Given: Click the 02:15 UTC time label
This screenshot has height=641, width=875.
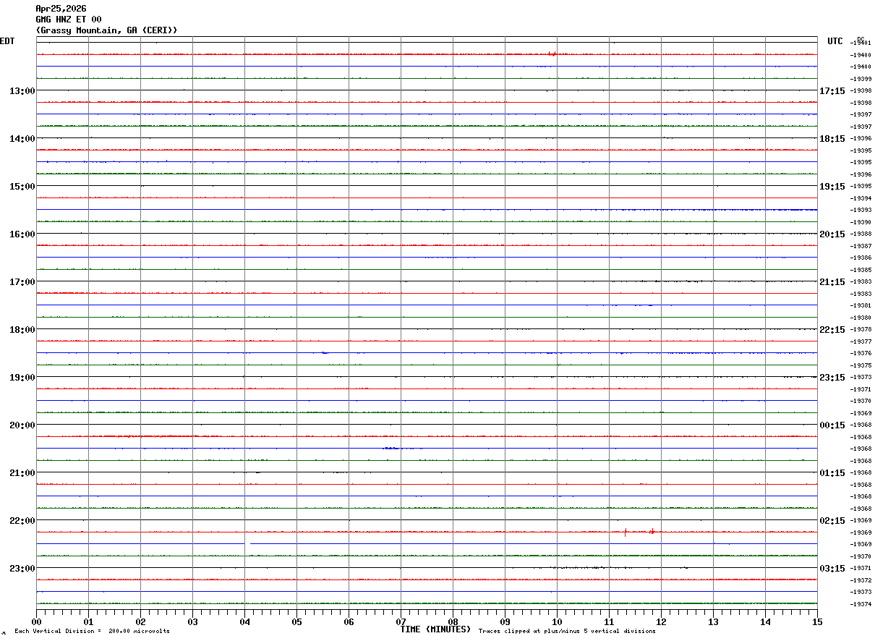Looking at the screenshot, I should pos(832,520).
